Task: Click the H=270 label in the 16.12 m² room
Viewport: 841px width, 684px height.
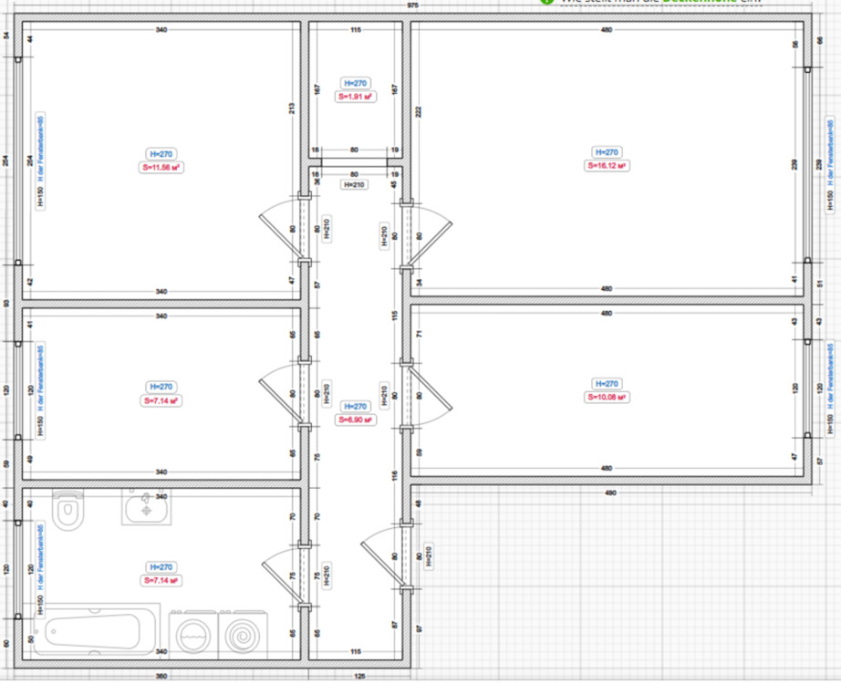Action: coord(607,152)
